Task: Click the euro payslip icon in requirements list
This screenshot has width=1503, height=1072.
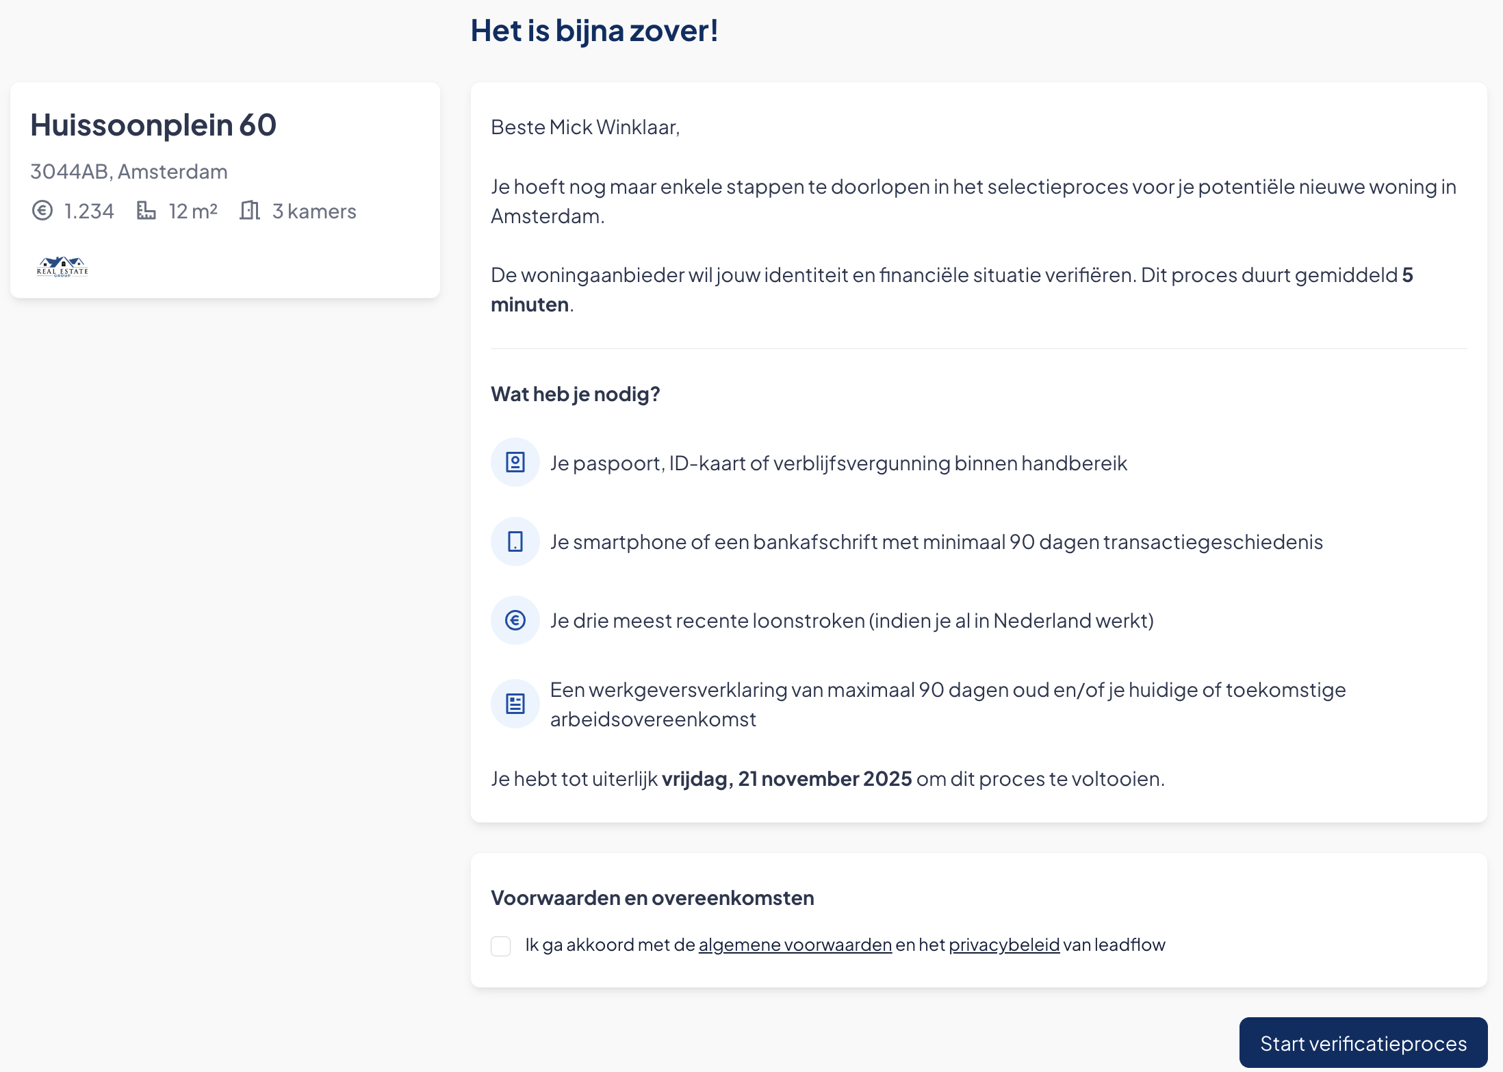Action: (515, 620)
